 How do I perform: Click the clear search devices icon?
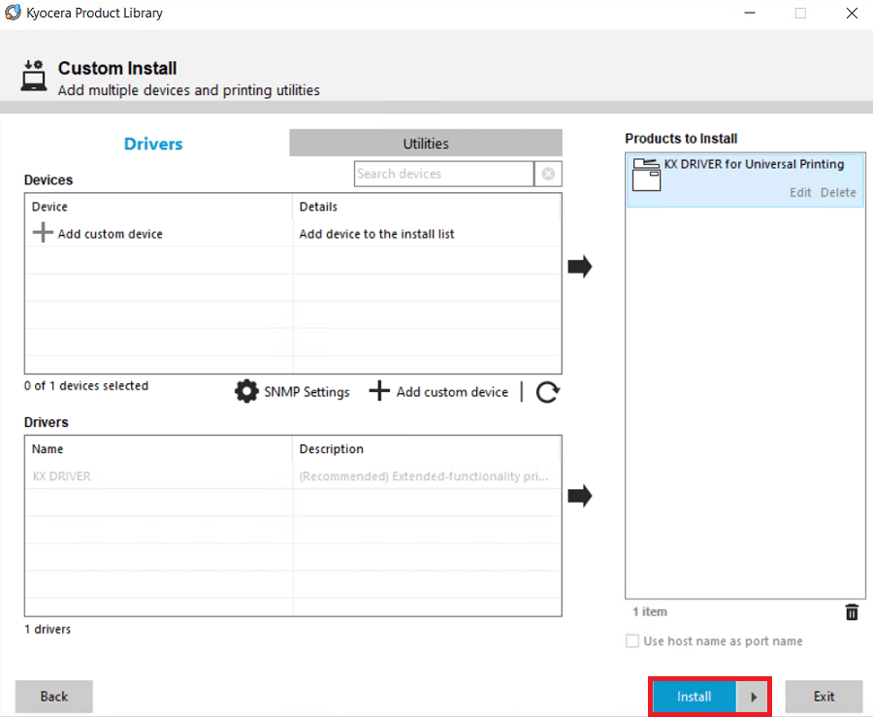tap(548, 174)
